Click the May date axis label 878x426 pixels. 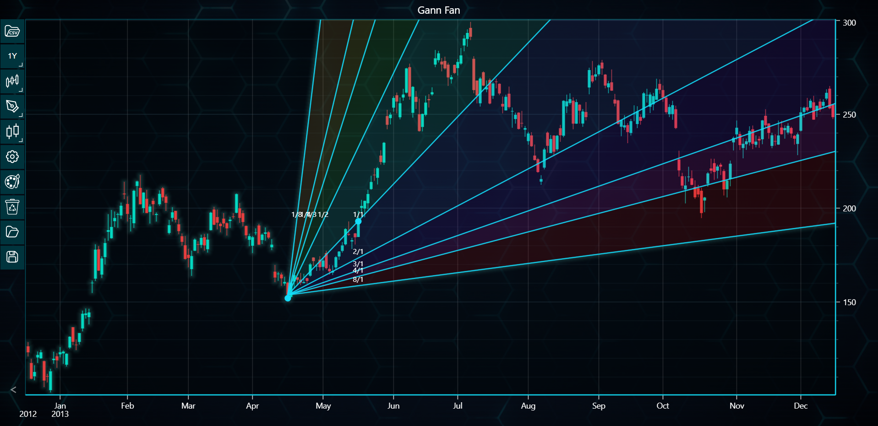323,406
